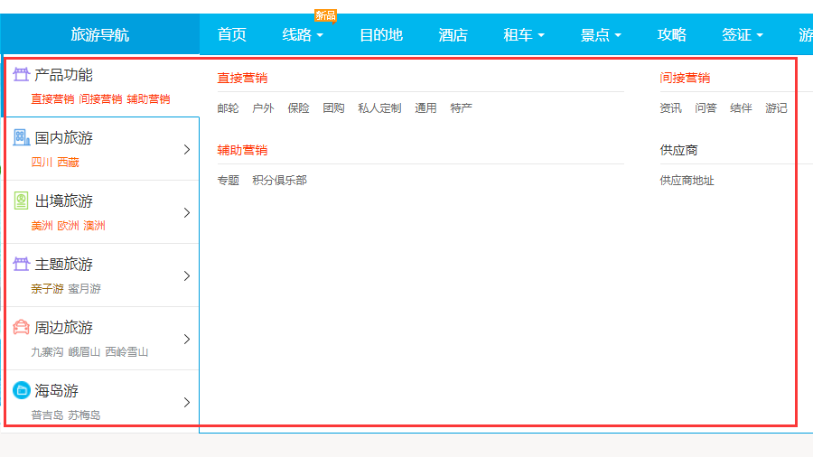Open the 景点 dropdown menu
The height and width of the screenshot is (457, 813).
coord(601,35)
